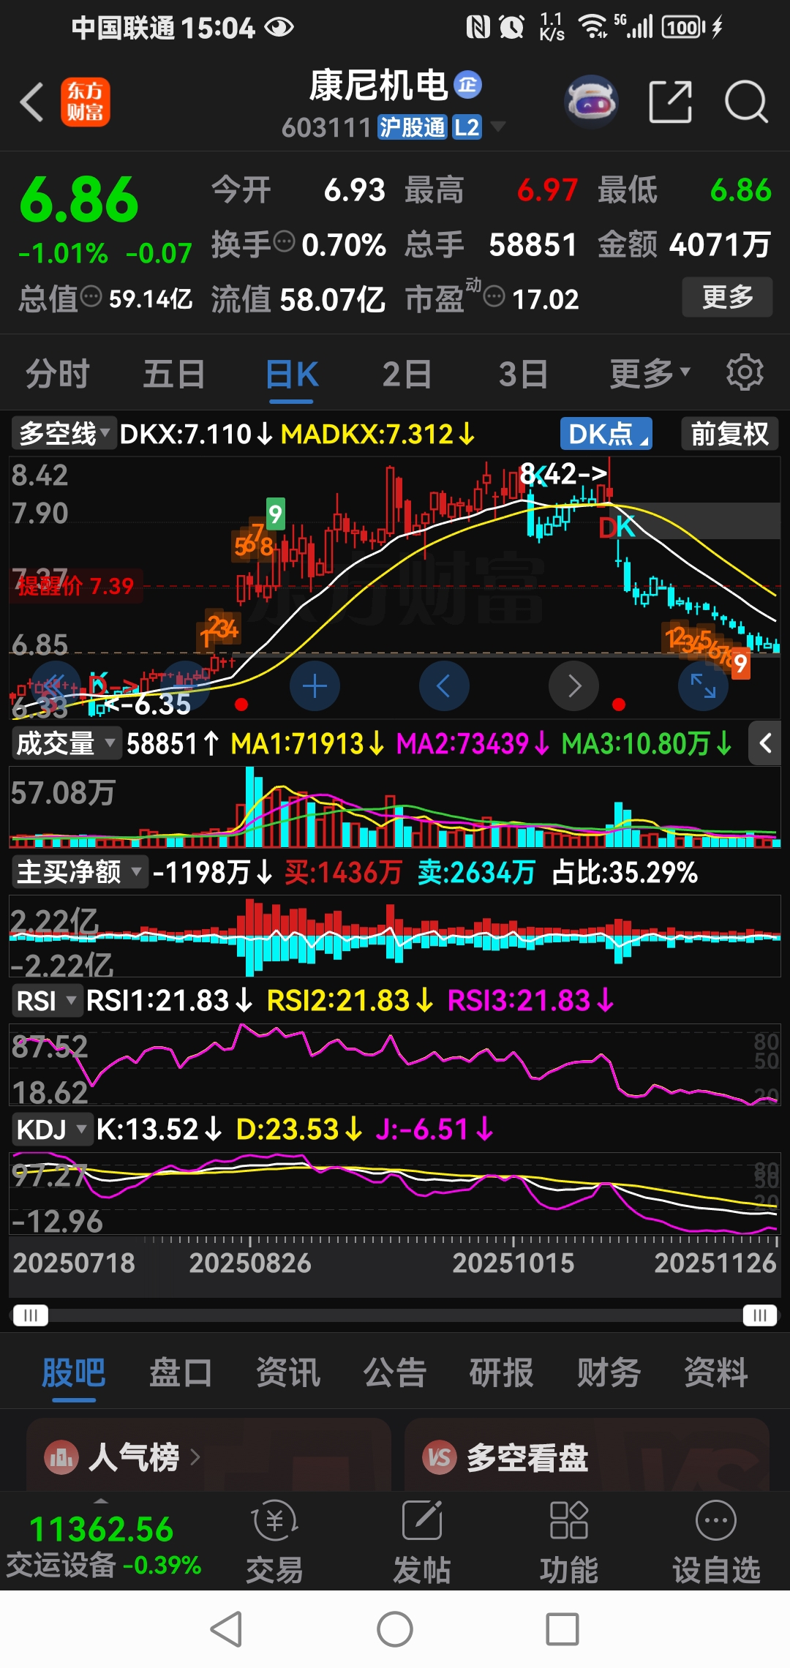790x1668 pixels.
Task: Tap 设自选 add to watchlist
Action: 716,1541
